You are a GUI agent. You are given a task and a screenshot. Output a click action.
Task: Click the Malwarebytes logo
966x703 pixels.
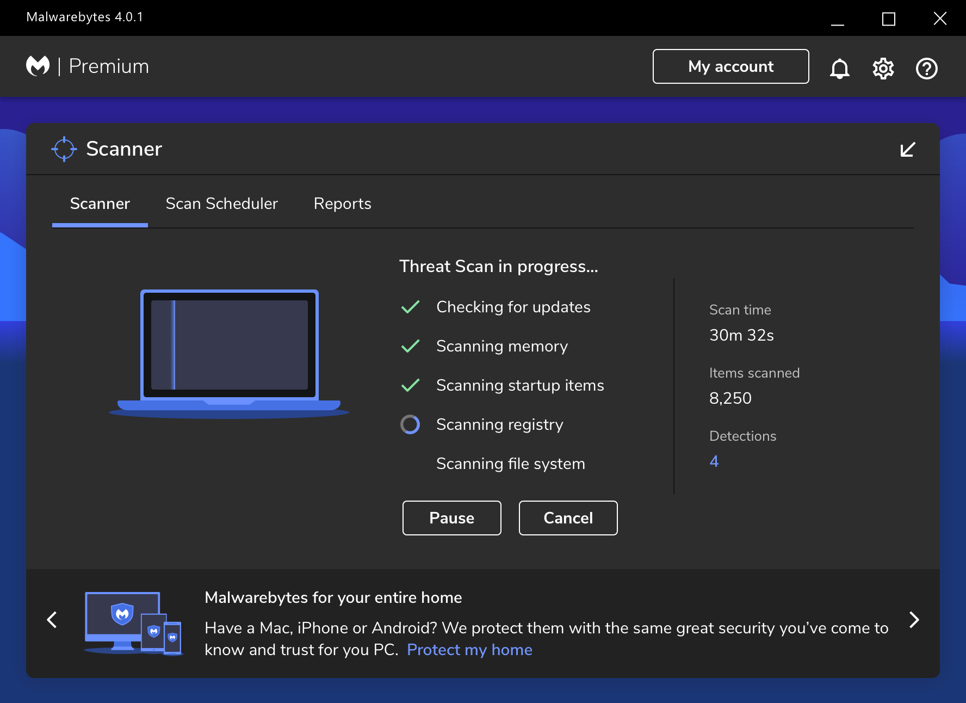coord(38,66)
